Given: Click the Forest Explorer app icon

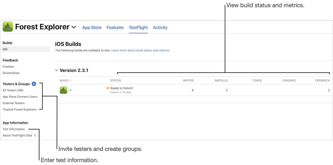Looking at the screenshot, I should (x=8, y=27).
